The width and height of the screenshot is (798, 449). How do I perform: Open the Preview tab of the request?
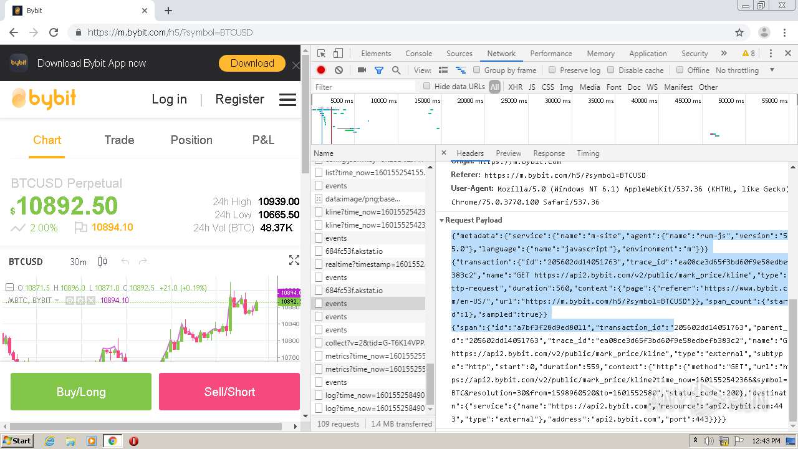click(509, 153)
